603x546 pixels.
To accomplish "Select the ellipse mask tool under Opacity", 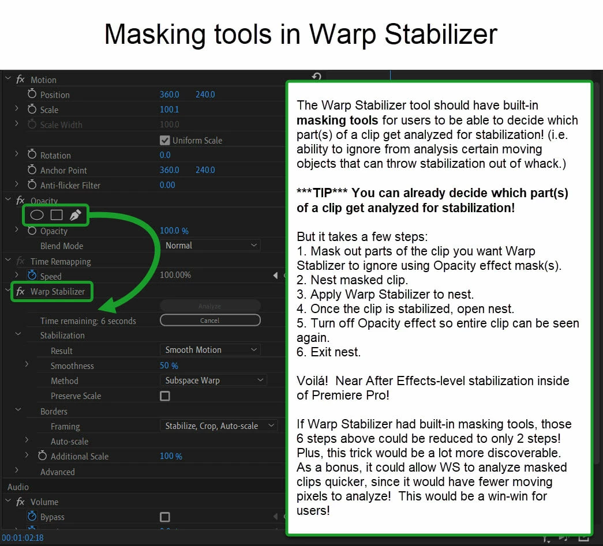I will (37, 215).
